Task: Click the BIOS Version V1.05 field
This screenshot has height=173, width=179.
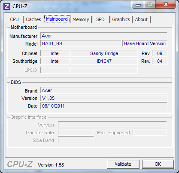Action: pos(104,98)
